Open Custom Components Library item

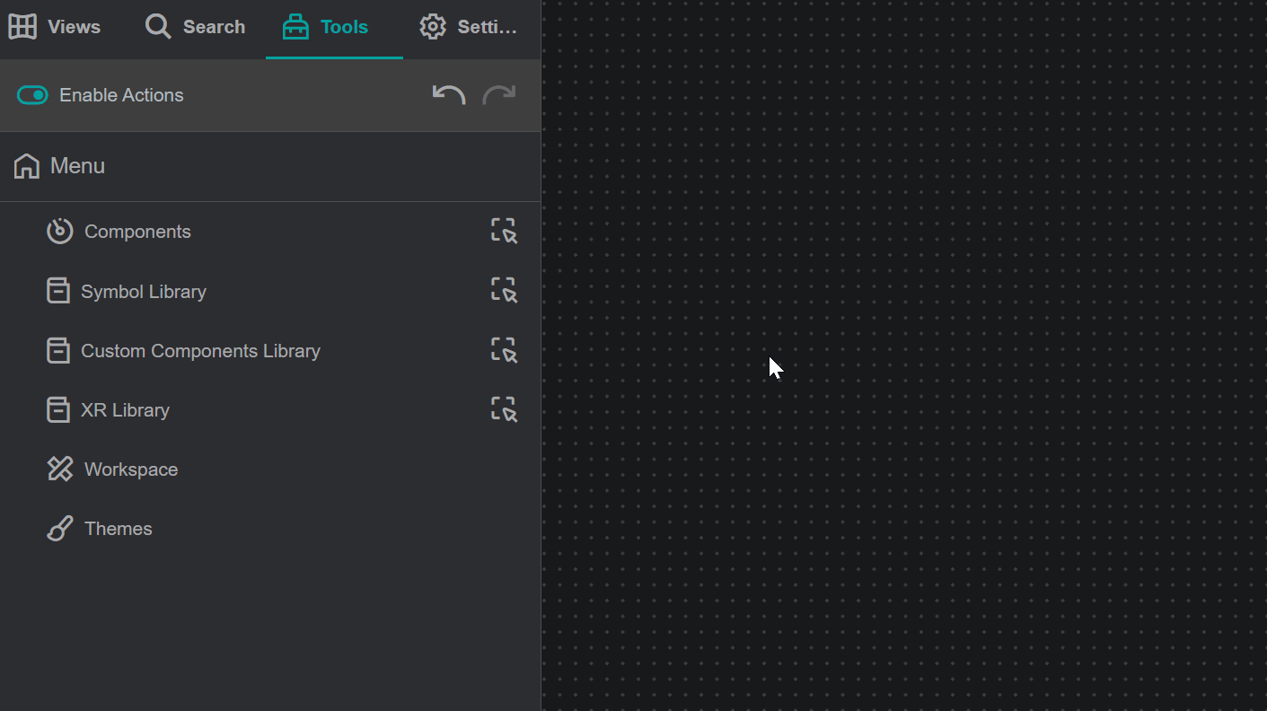point(270,350)
